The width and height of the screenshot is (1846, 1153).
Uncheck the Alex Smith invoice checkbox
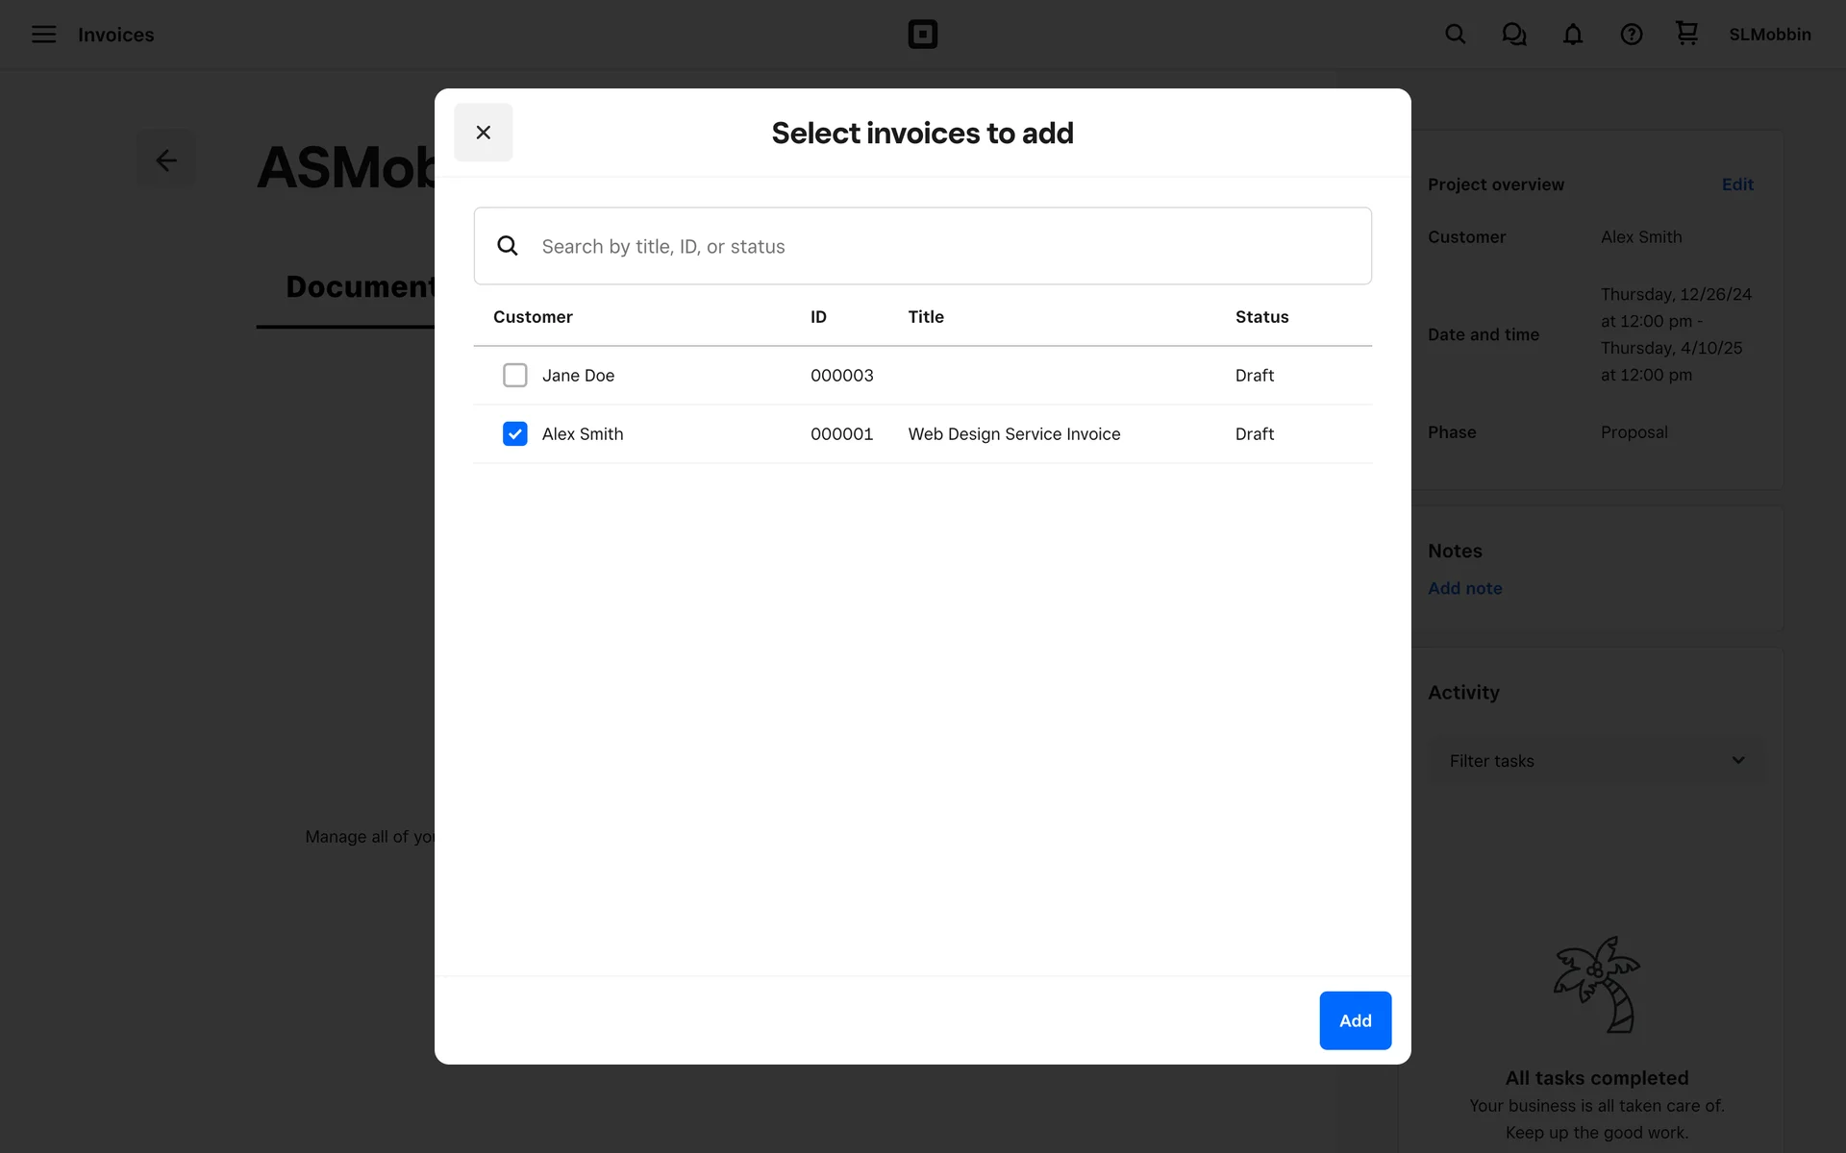point(515,433)
